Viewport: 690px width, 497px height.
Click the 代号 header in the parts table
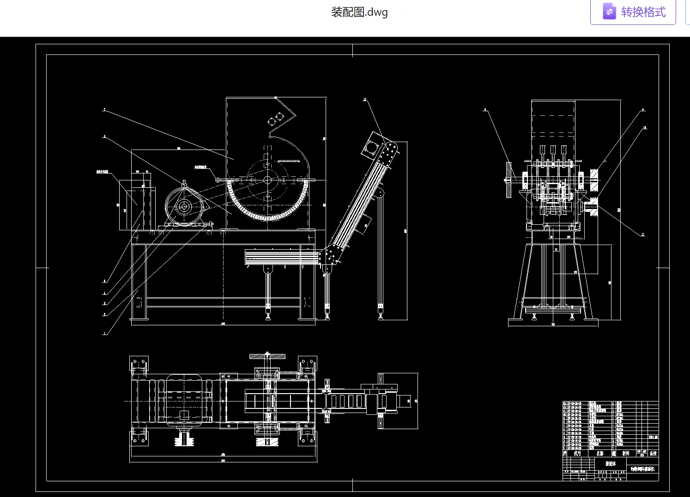[577, 454]
